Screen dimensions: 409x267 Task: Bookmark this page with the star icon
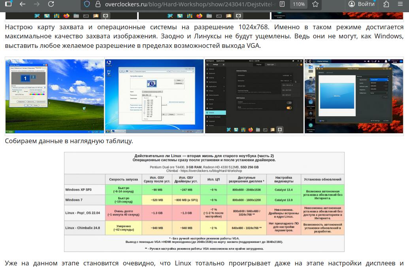click(x=315, y=4)
